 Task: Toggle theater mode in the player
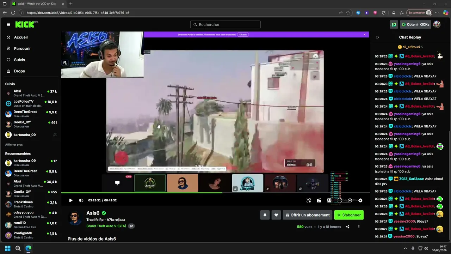pyautogui.click(x=329, y=200)
